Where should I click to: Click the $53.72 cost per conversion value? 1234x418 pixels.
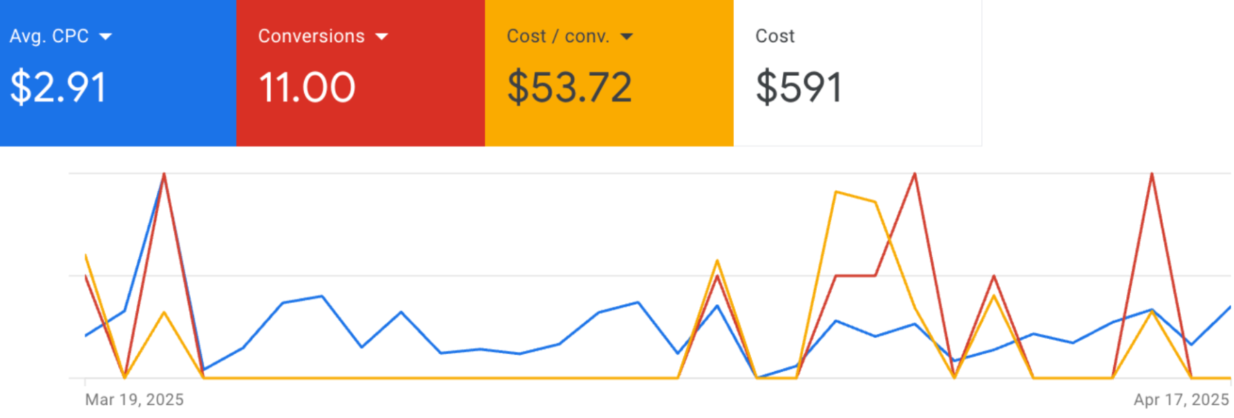[x=569, y=88]
